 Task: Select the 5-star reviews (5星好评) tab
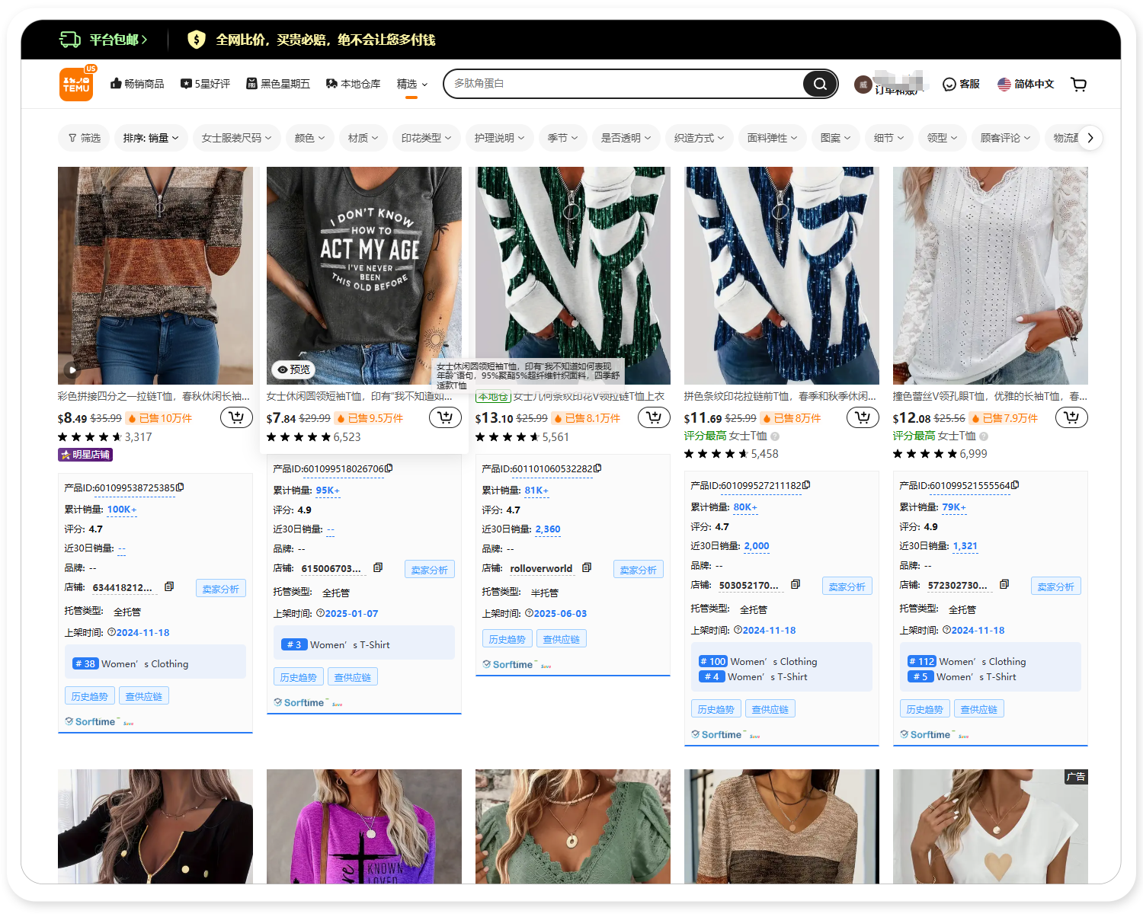coord(205,84)
